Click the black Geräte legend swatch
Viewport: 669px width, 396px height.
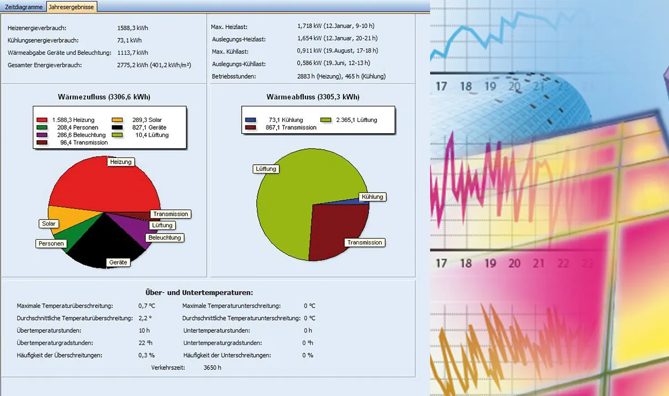click(x=117, y=127)
